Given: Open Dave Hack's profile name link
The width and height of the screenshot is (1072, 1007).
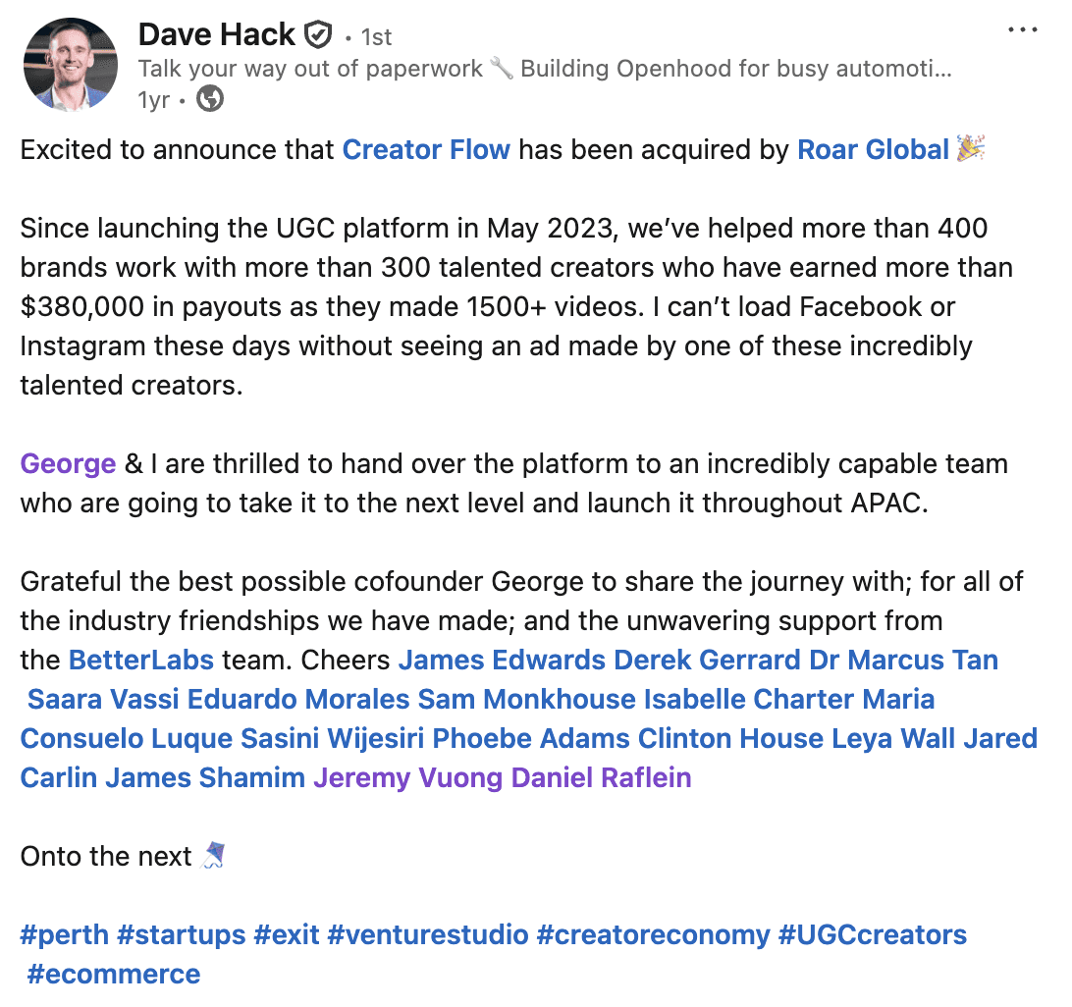Looking at the screenshot, I should click(x=216, y=34).
